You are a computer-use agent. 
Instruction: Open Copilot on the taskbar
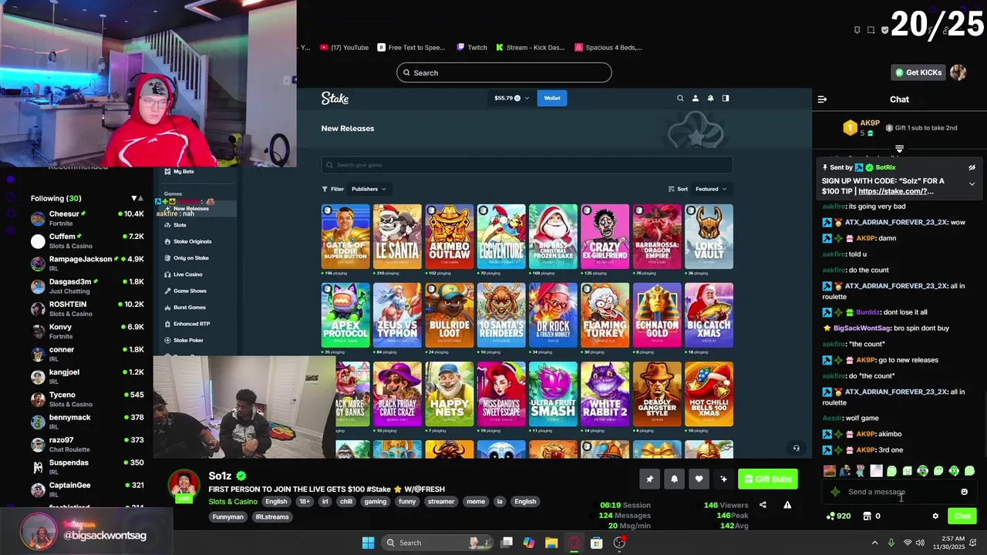[x=529, y=543]
